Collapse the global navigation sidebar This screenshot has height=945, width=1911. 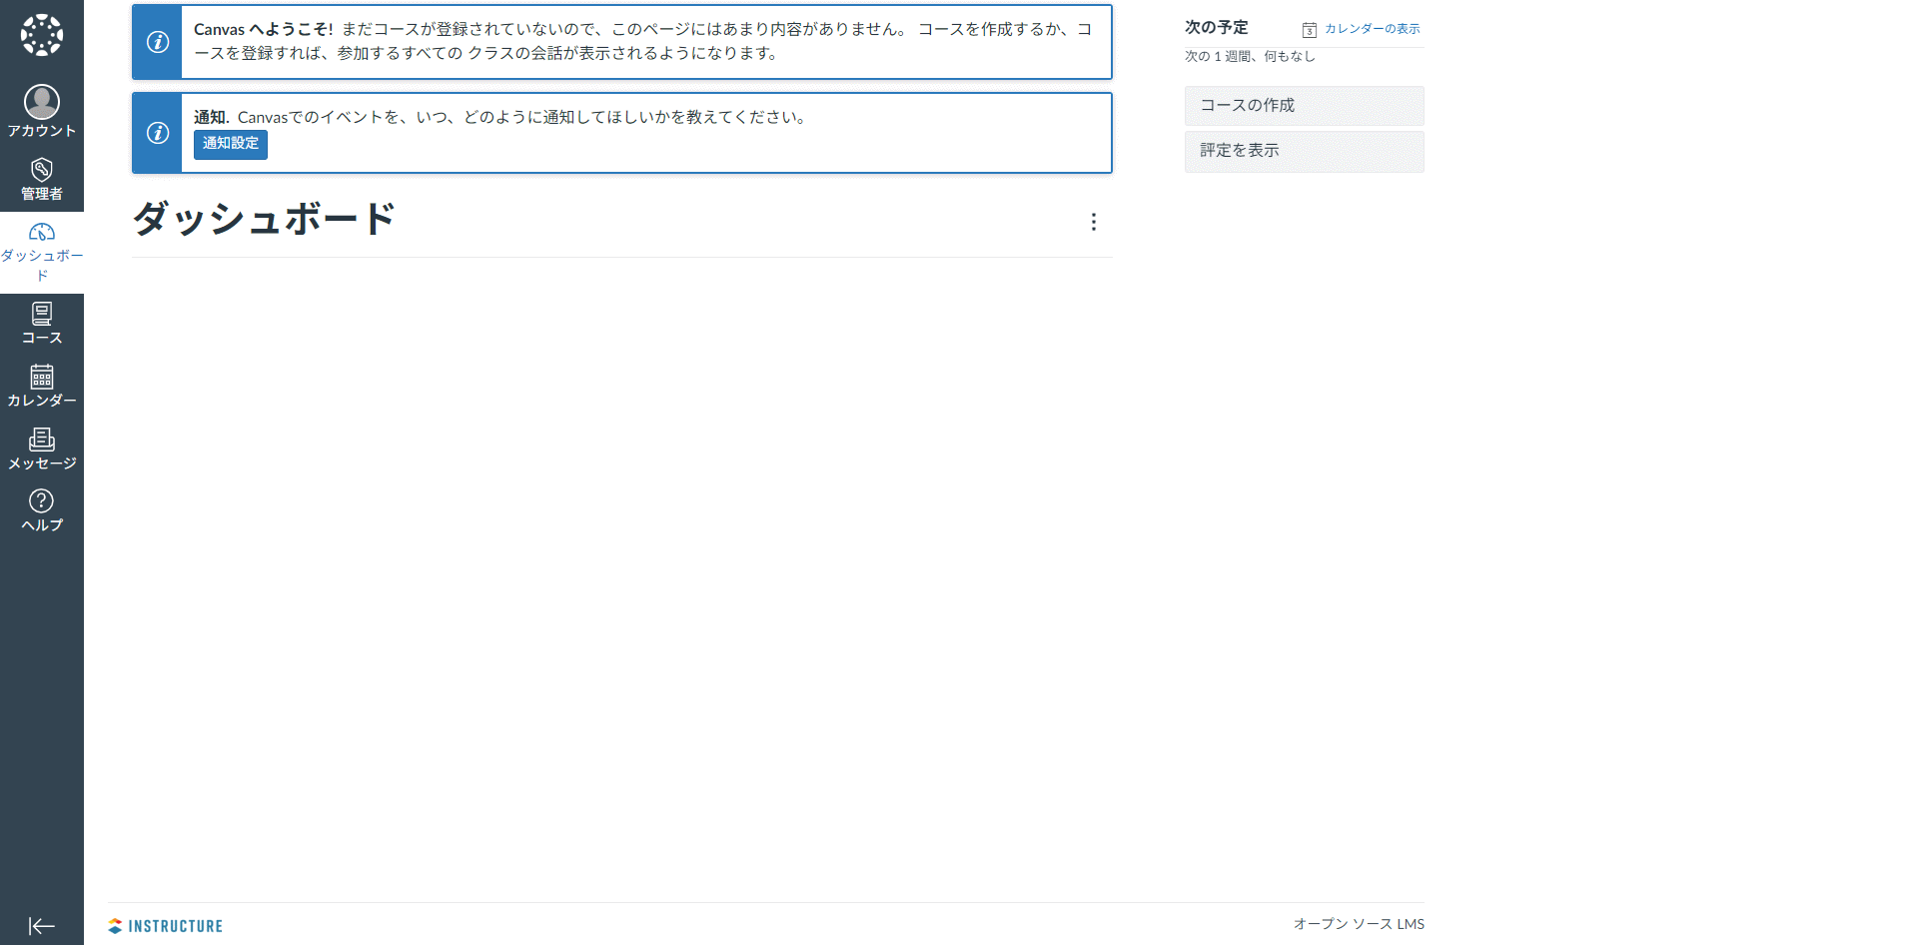coord(42,926)
